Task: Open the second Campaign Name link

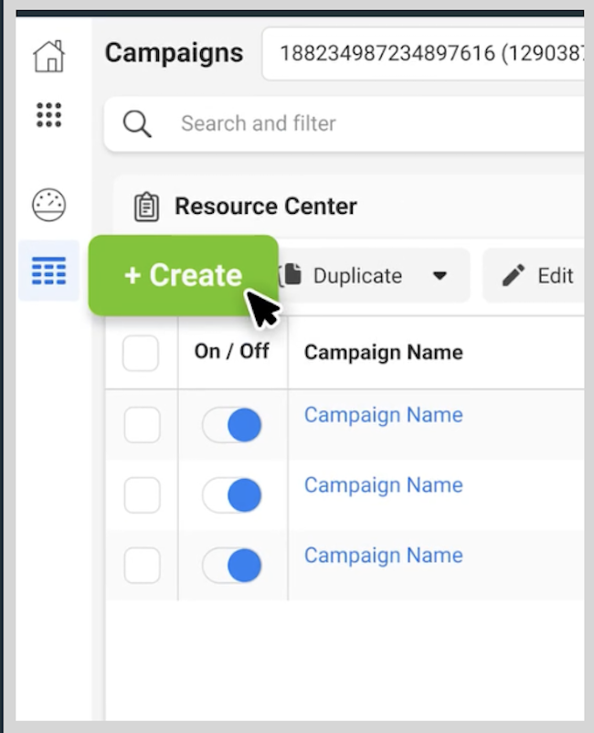Action: (x=383, y=484)
